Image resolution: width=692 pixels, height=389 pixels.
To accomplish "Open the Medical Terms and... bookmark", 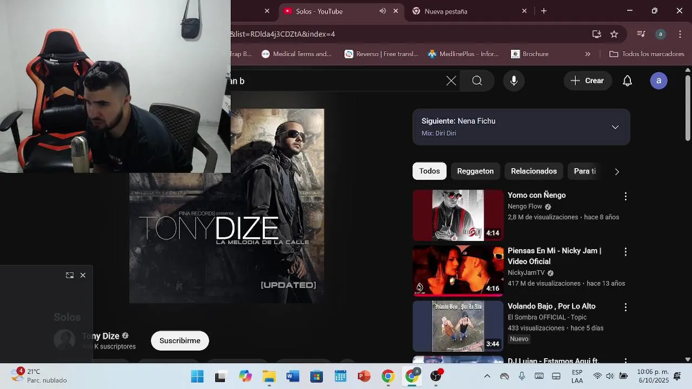I will 296,54.
